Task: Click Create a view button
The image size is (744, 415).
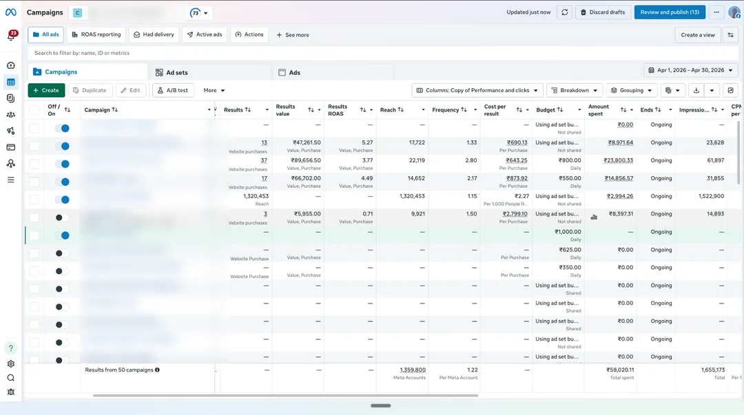Action: pyautogui.click(x=697, y=35)
